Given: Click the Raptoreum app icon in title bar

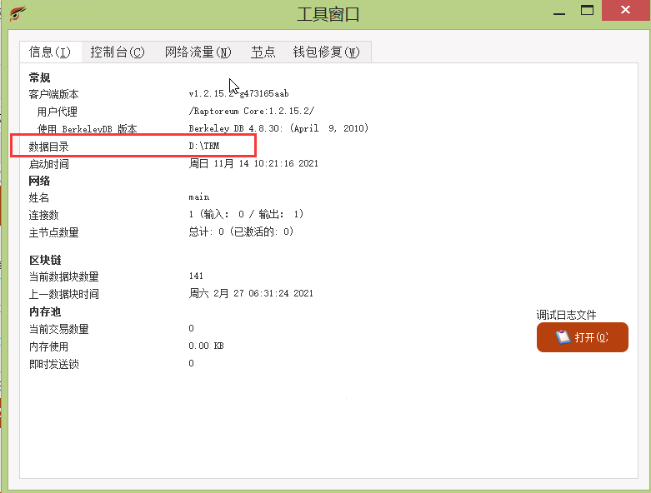Looking at the screenshot, I should click(17, 13).
